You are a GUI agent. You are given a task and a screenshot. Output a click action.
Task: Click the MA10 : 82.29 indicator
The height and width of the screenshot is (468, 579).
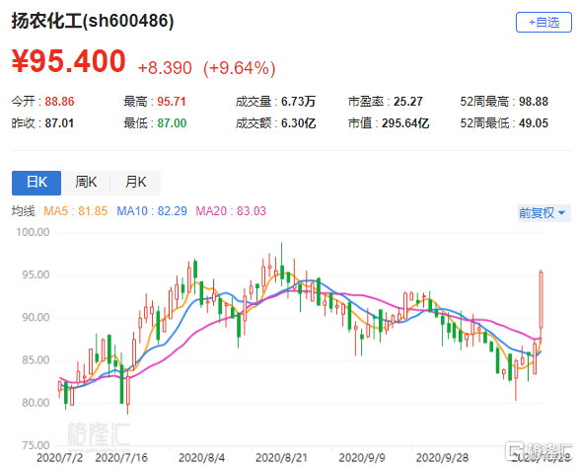(152, 211)
